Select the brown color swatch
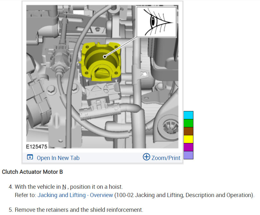The height and width of the screenshot is (215, 260). click(x=188, y=131)
